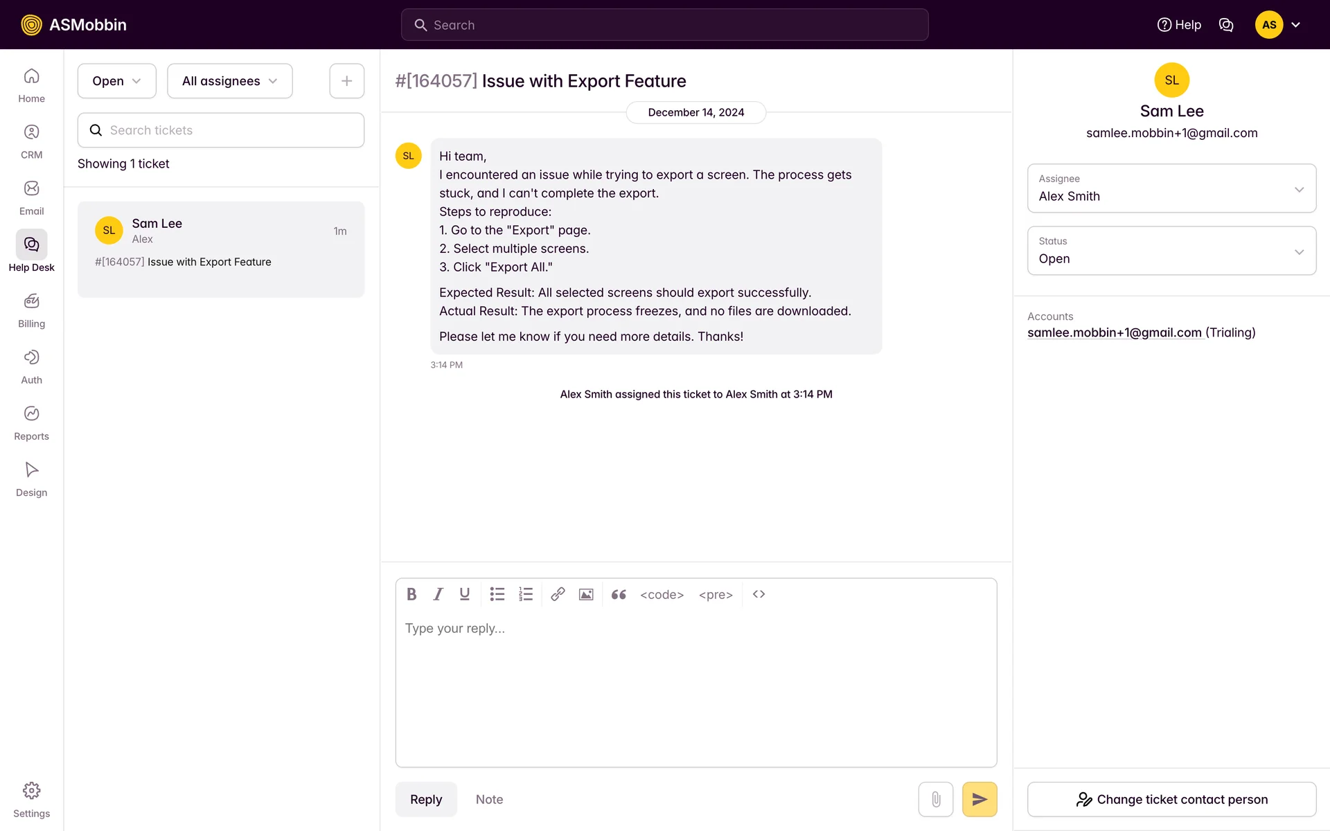This screenshot has height=831, width=1330.
Task: Send the reply with arrow button
Action: [979, 799]
